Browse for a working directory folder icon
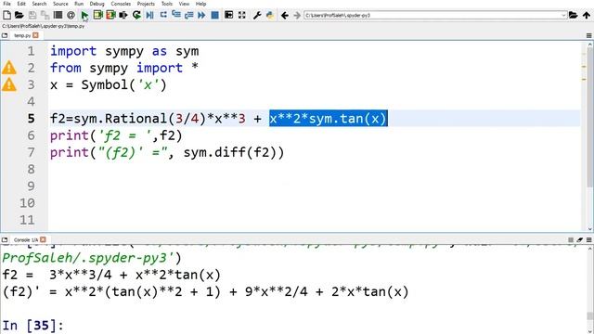The width and height of the screenshot is (594, 334). pos(574,15)
